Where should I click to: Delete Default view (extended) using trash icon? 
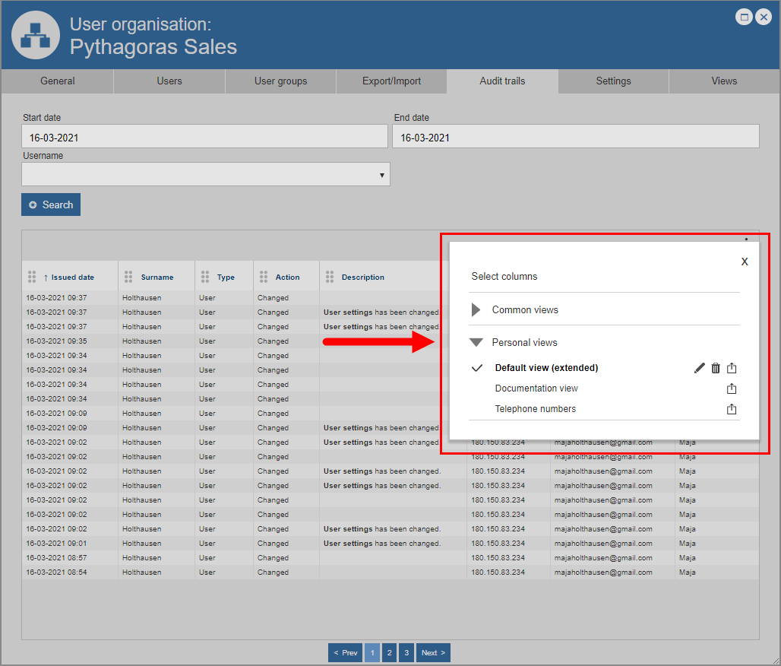pos(716,368)
